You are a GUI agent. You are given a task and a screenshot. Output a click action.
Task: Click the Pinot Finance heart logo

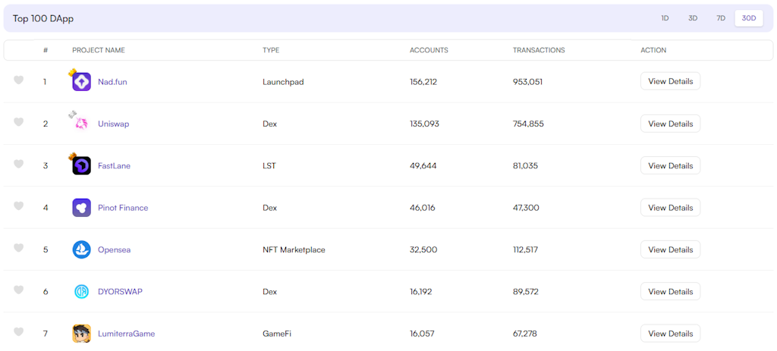pos(81,208)
